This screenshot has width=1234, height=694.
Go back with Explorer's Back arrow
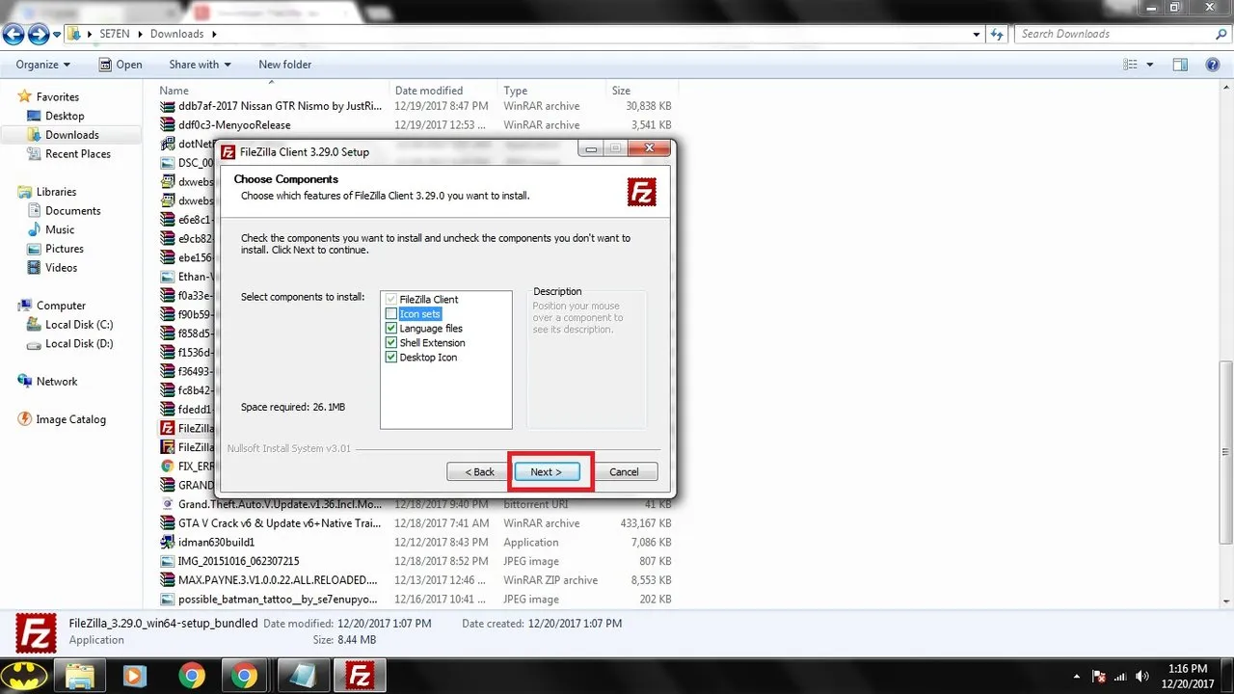coord(13,35)
